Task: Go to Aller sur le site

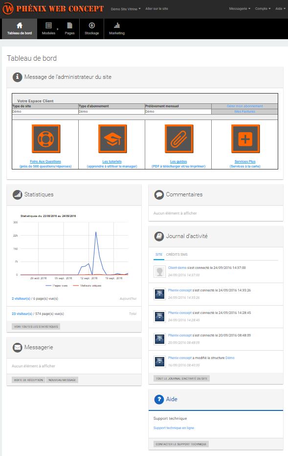Action: (157, 9)
